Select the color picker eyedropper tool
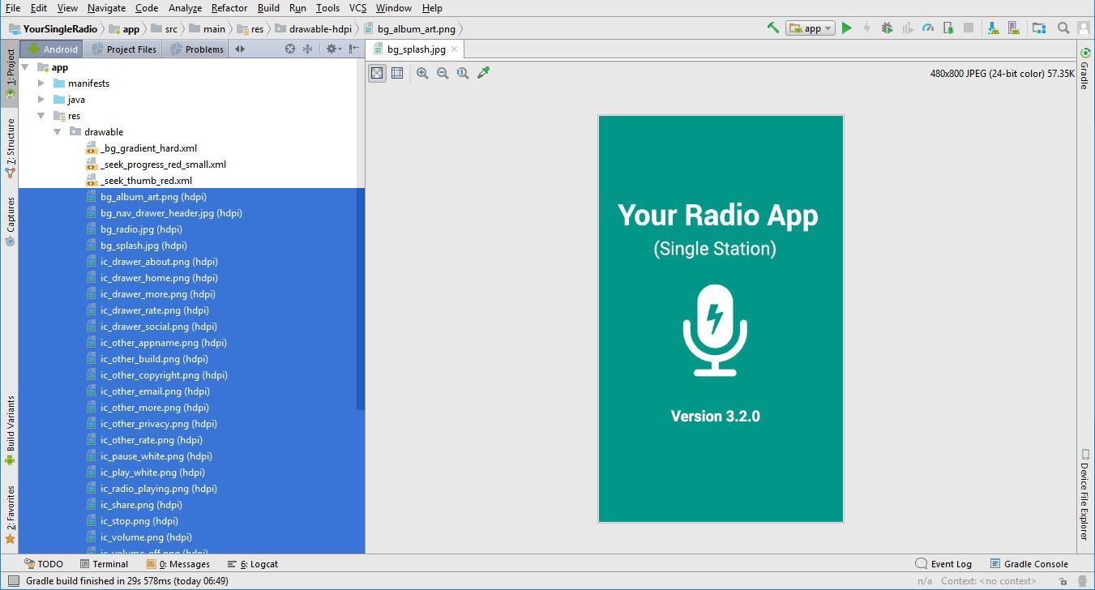The image size is (1095, 590). coord(484,73)
